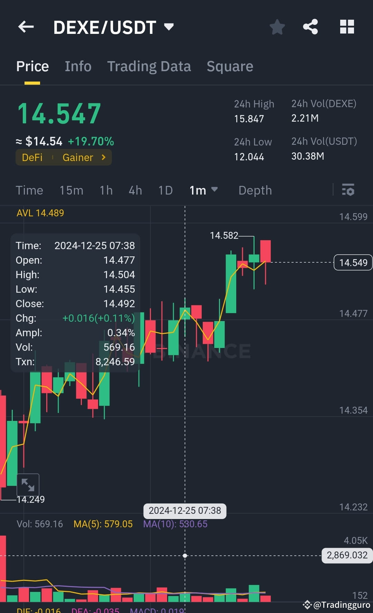Open the DeFi Gainer tag details
Viewport: 373px width, 613px height.
[x=64, y=157]
